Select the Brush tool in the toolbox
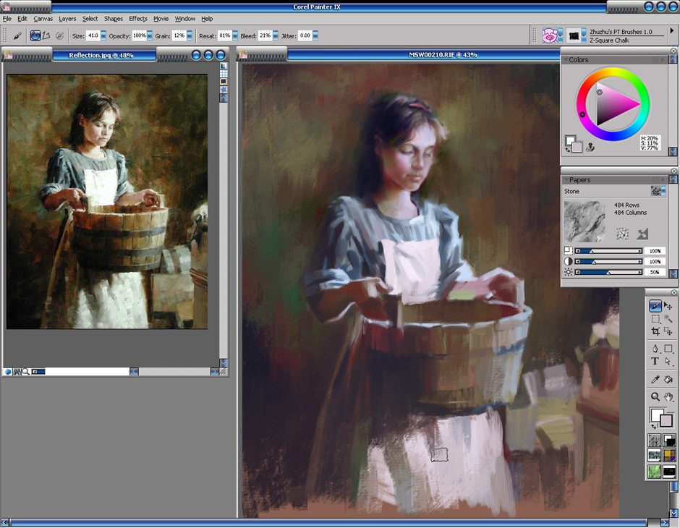Image resolution: width=680 pixels, height=528 pixels. (655, 306)
